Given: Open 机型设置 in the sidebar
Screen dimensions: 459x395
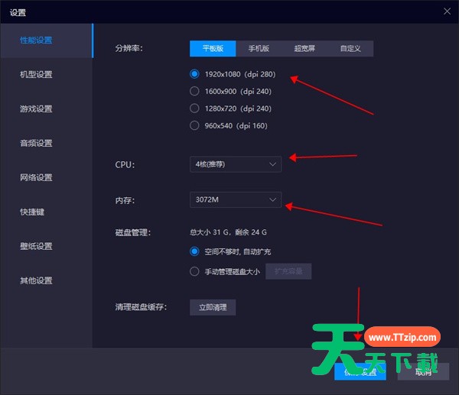Looking at the screenshot, I should click(37, 75).
